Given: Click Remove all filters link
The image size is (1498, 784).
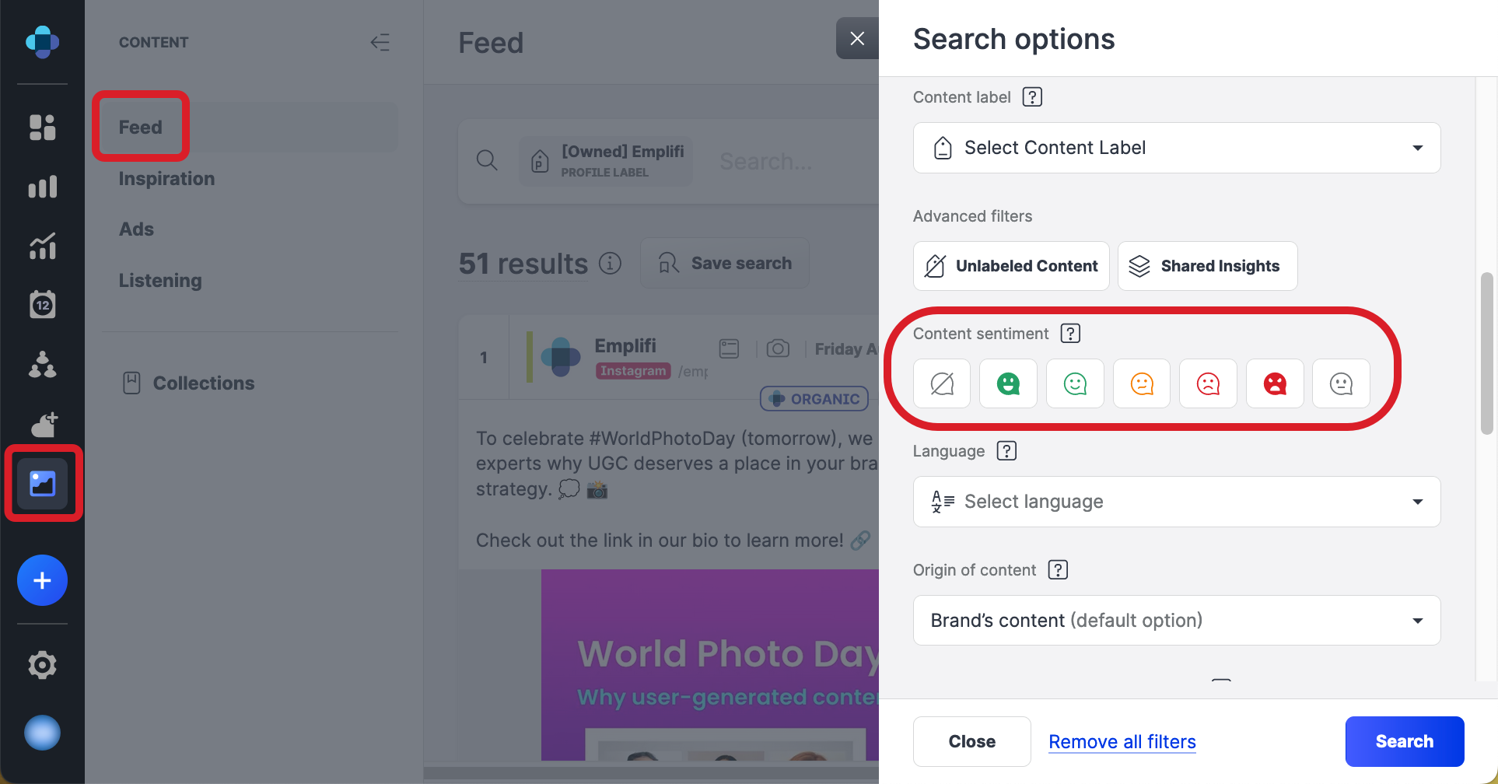Looking at the screenshot, I should point(1122,742).
